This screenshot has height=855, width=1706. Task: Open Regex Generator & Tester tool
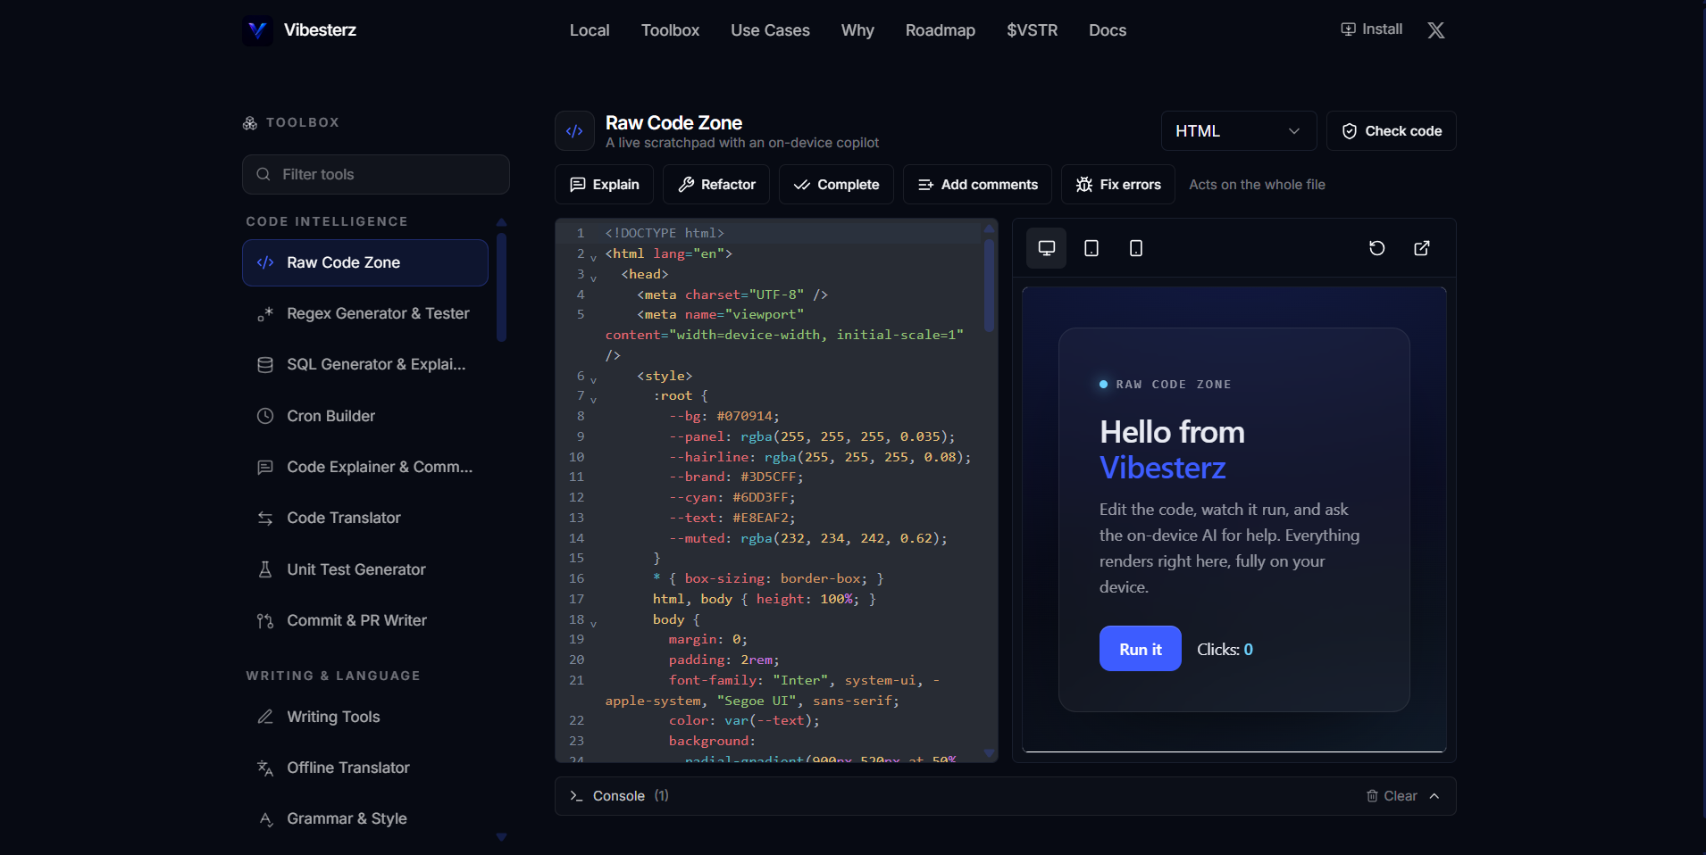tap(365, 313)
